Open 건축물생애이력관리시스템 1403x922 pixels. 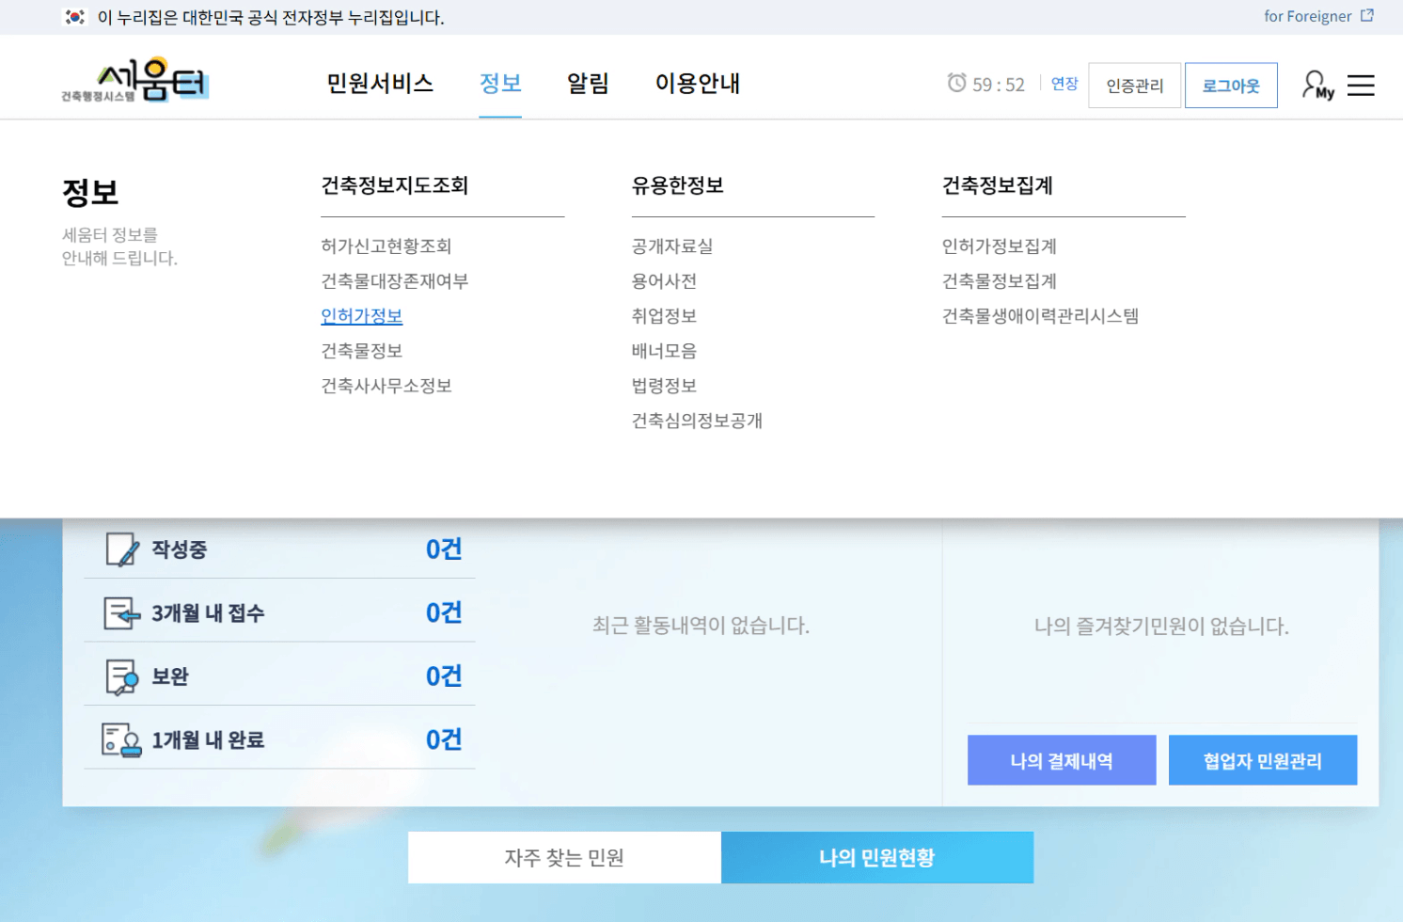1040,316
